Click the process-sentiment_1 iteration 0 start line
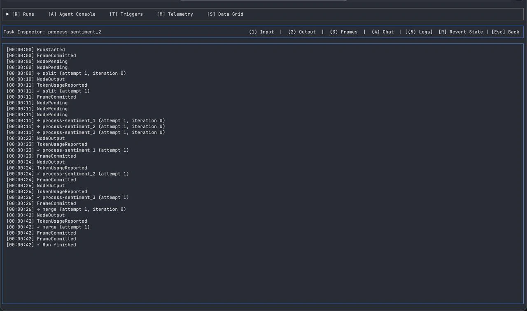 [x=86, y=120]
